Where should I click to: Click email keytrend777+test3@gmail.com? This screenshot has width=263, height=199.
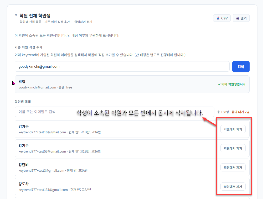pyautogui.click(x=41, y=170)
